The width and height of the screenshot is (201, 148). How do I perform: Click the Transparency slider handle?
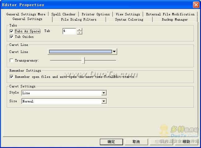(83, 60)
